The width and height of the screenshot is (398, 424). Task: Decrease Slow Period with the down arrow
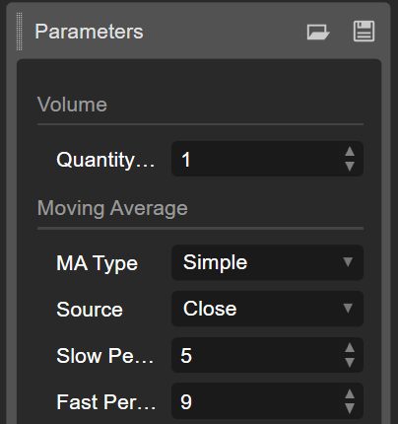[350, 362]
